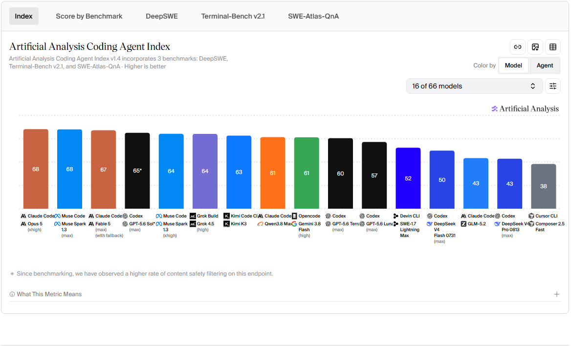Open the chart filter settings icon
571x346 pixels.
point(553,86)
